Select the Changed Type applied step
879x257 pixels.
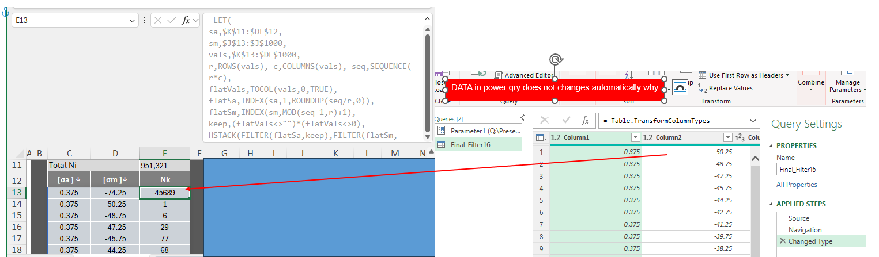[821, 241]
